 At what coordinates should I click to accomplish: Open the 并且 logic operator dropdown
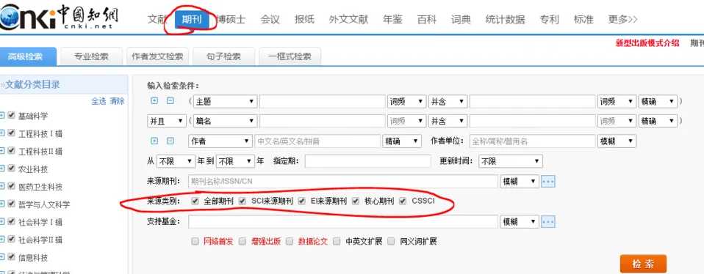[167, 121]
